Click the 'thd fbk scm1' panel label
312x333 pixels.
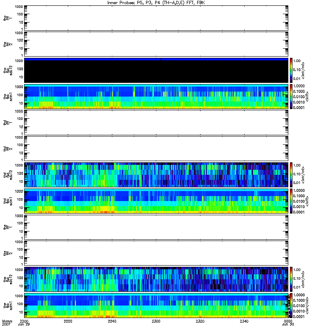tap(7, 201)
